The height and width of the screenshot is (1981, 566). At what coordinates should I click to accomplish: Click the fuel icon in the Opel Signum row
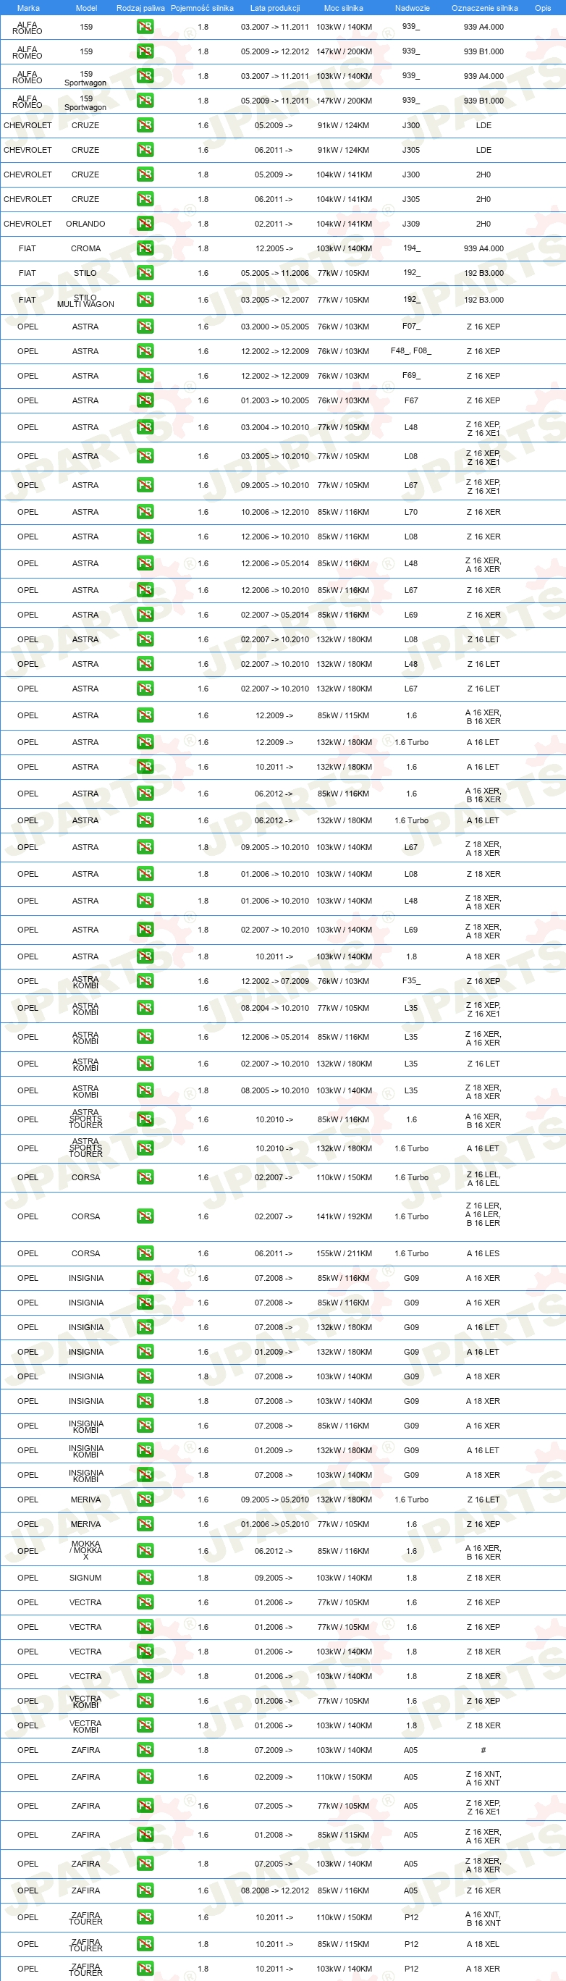[x=145, y=1577]
